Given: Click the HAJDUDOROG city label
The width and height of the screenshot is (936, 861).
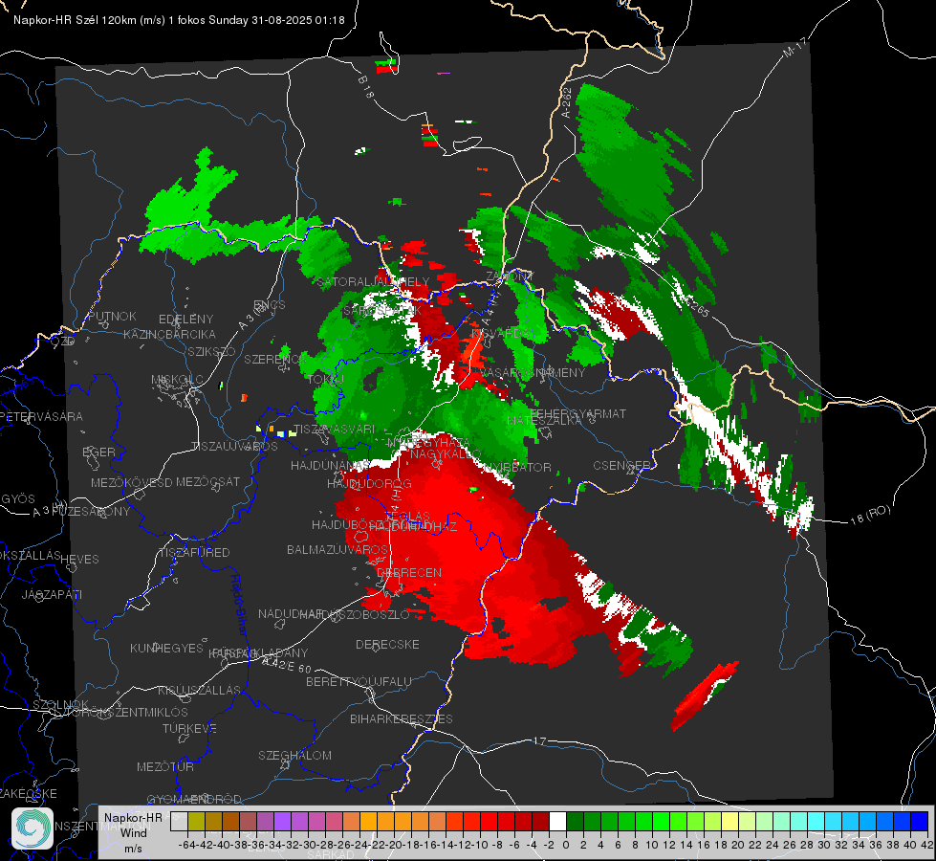Looking at the screenshot, I should coord(369,483).
